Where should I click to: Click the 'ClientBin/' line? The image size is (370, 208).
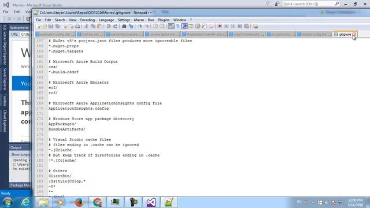click(x=60, y=176)
